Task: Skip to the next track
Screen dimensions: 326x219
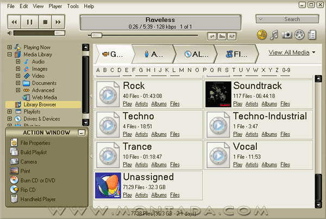Action: click(58, 22)
